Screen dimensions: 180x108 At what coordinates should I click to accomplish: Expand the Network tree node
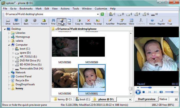(x=9, y=73)
